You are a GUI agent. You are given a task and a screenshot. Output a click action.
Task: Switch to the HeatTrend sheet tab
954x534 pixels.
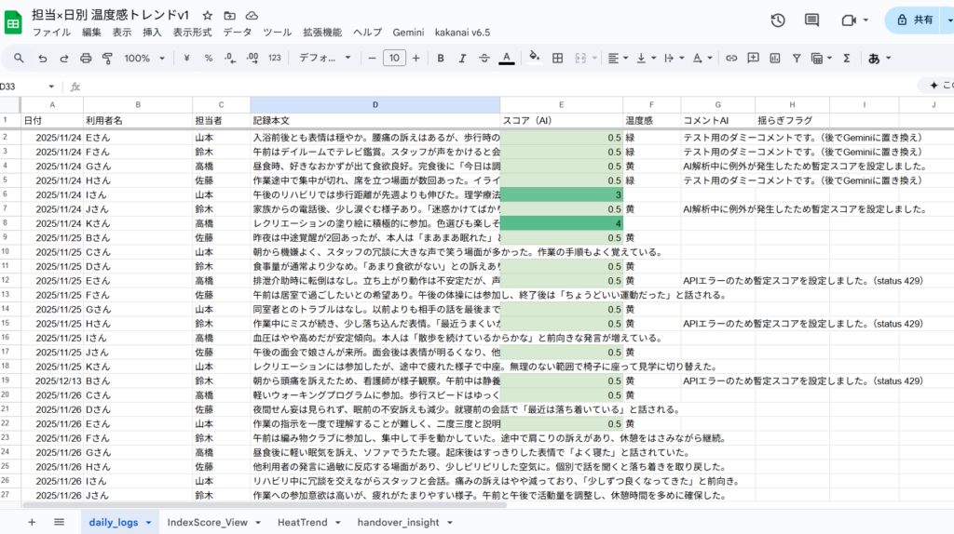pyautogui.click(x=302, y=523)
